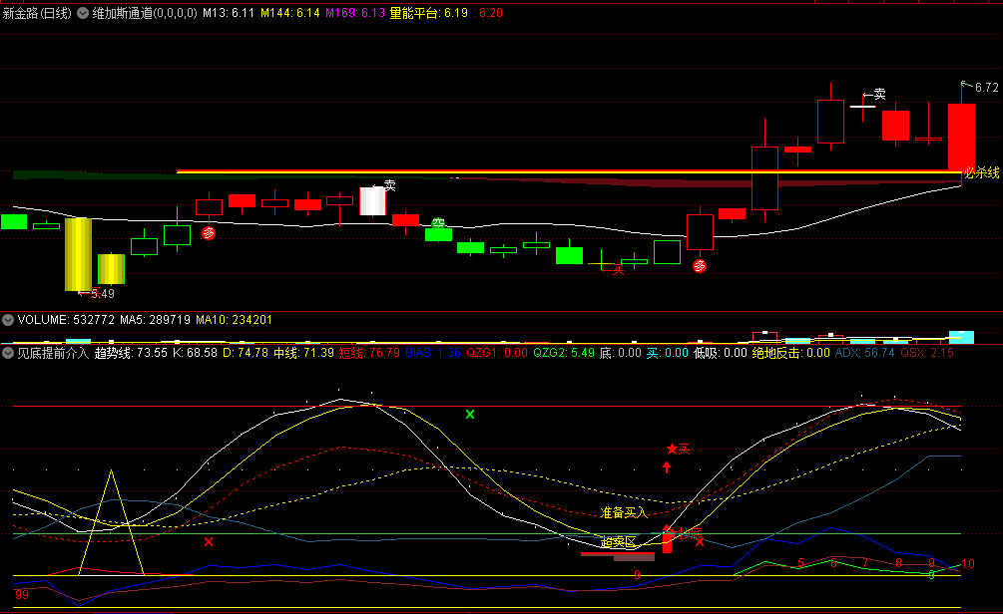Click the QZG1: 0.00 value
This screenshot has width=1003, height=614.
(x=497, y=353)
